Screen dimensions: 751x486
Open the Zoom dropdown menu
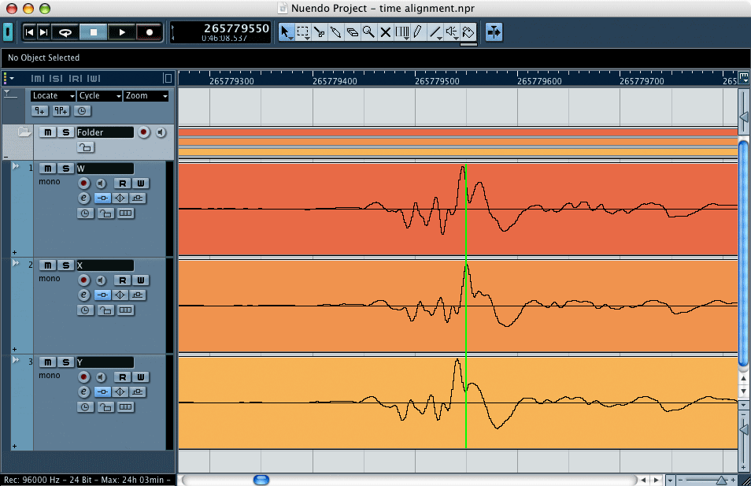[146, 96]
